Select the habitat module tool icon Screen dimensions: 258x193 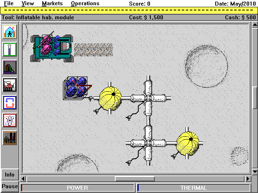(10, 32)
